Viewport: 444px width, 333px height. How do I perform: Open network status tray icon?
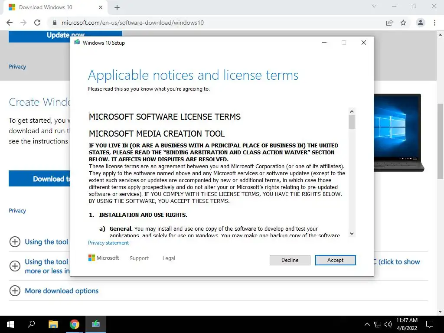coord(378,324)
